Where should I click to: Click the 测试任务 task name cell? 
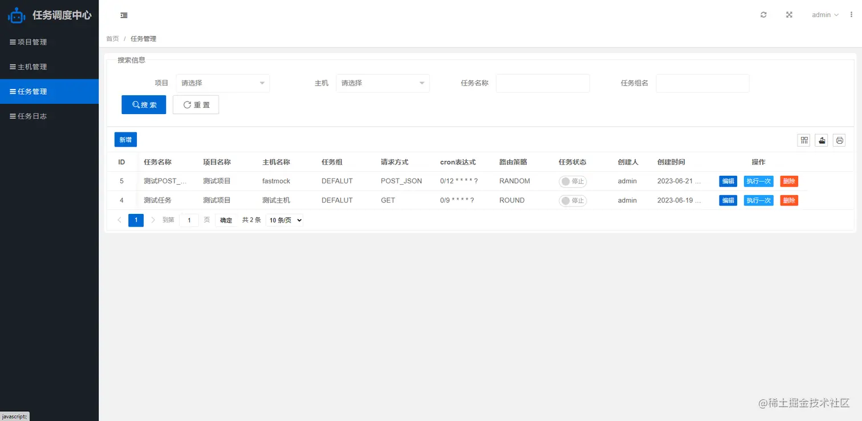click(x=157, y=201)
